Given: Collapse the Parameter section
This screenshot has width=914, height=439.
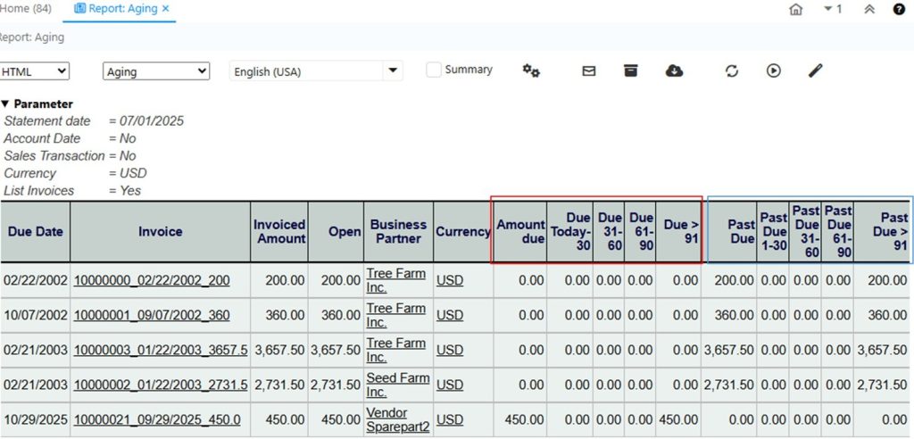Looking at the screenshot, I should point(5,104).
